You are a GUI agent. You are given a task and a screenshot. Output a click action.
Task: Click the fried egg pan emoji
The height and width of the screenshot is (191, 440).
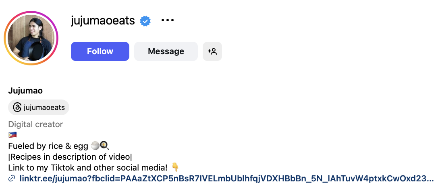(x=104, y=145)
